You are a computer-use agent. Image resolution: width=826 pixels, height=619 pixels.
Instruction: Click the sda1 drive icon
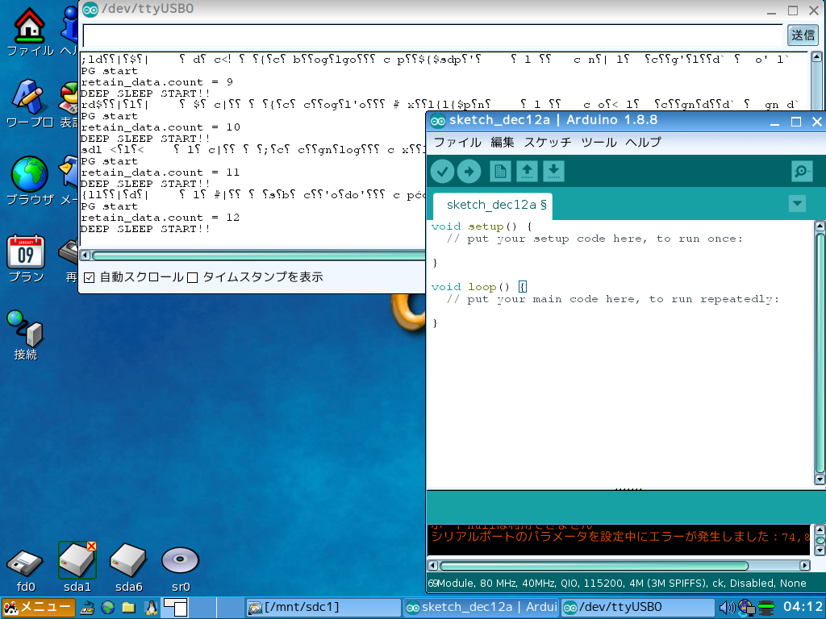(77, 567)
